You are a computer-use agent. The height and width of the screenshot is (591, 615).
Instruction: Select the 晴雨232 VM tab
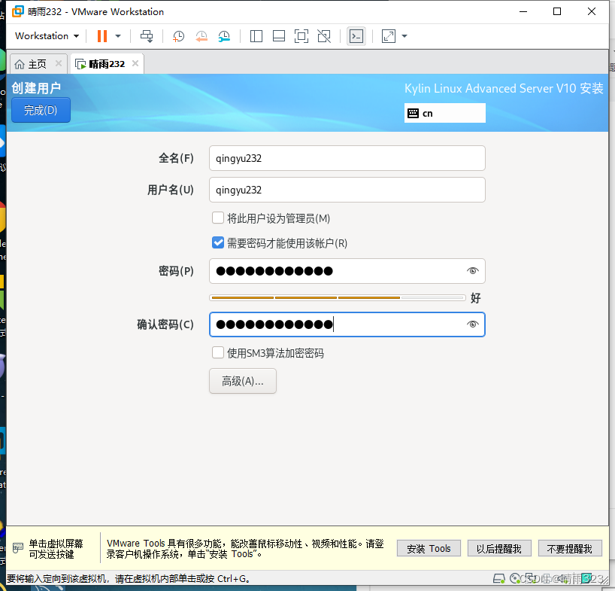coord(107,63)
